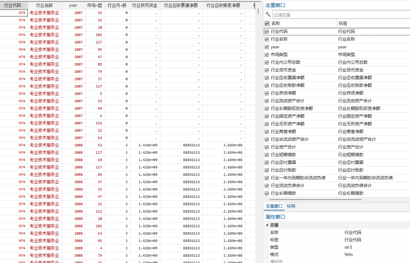Toggle the select-all checkbox above variable names
Image resolution: width=410 pixels, height=263 pixels.
(267, 23)
